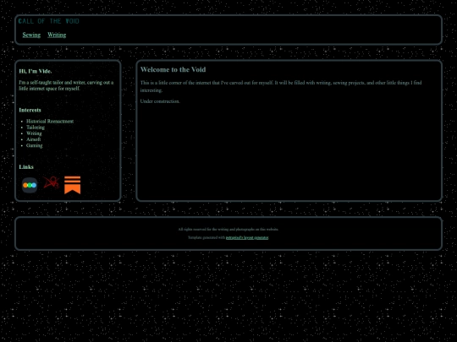Click the 'Interests' heading

pyautogui.click(x=30, y=111)
